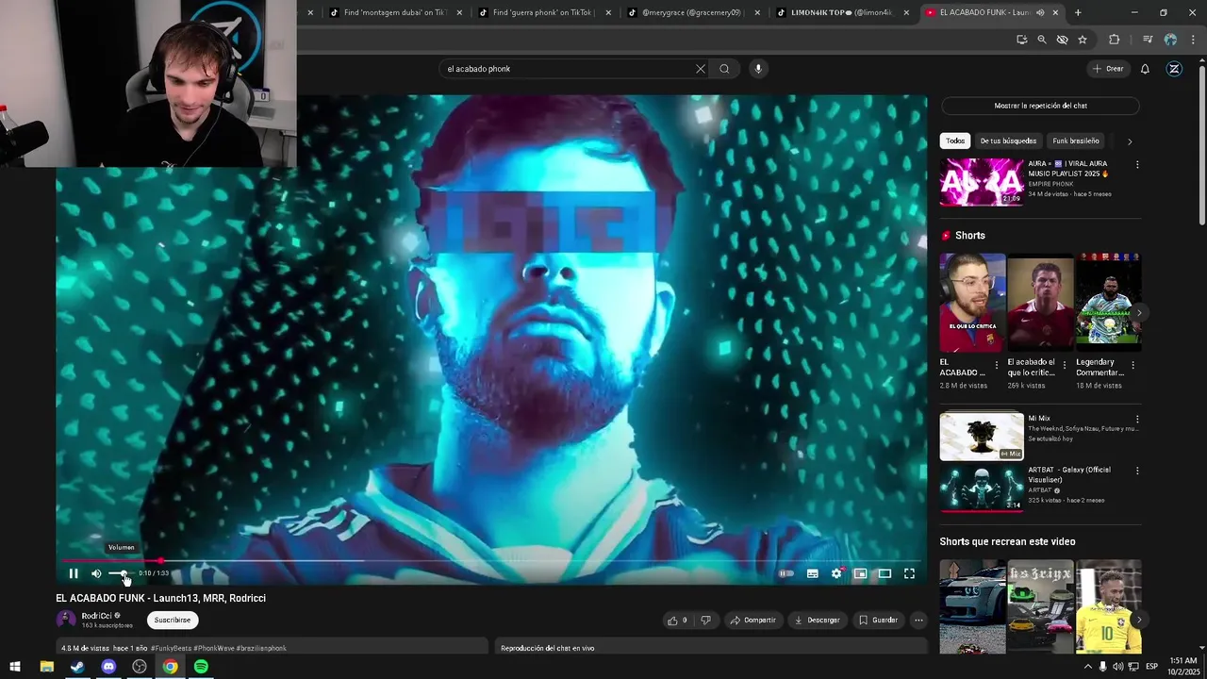
Task: Switch to miniplayer mode
Action: click(x=860, y=573)
